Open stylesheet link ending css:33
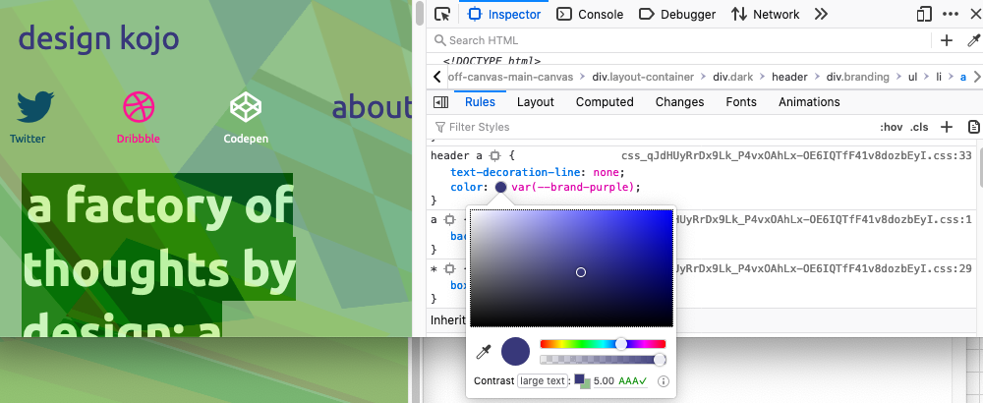The height and width of the screenshot is (403, 983). tap(797, 155)
